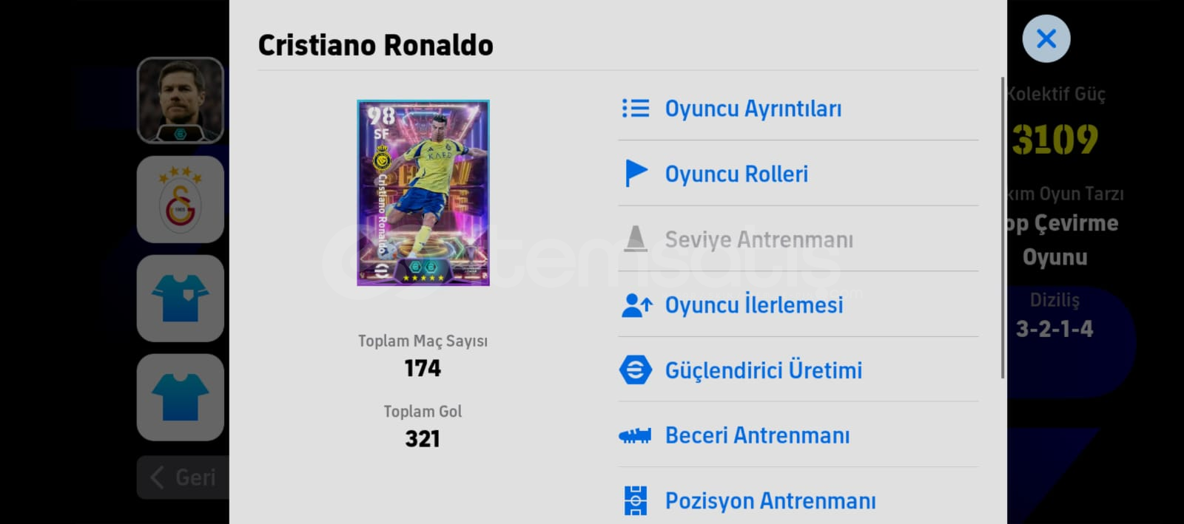Click the manager portrait thumbnail
This screenshot has height=524, width=1184.
[x=181, y=101]
